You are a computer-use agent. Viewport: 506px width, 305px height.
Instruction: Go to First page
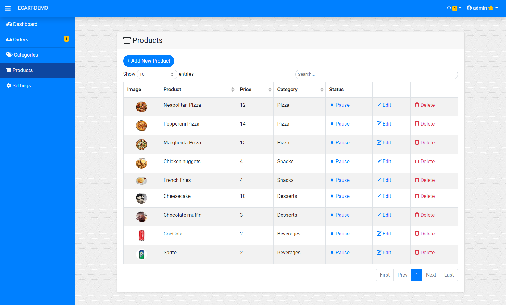point(385,275)
